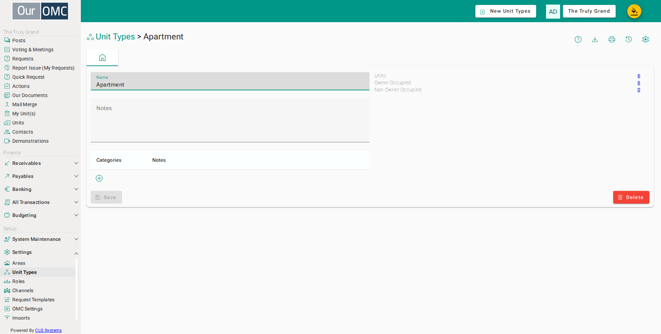Expand the Payables menu chevron
The image size is (661, 334).
[x=76, y=176]
